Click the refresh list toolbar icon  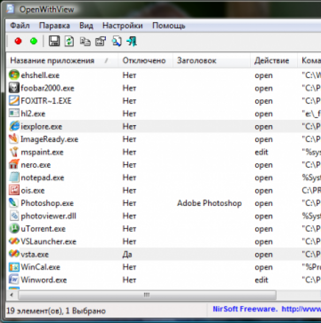pyautogui.click(x=69, y=41)
